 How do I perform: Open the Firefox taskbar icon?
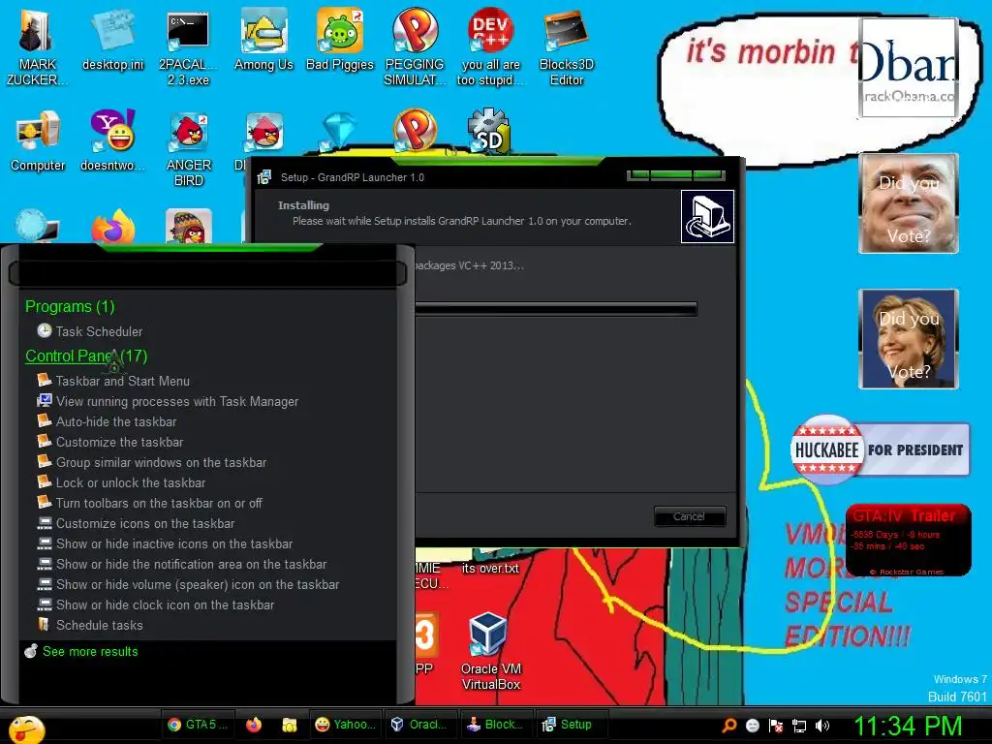click(254, 725)
